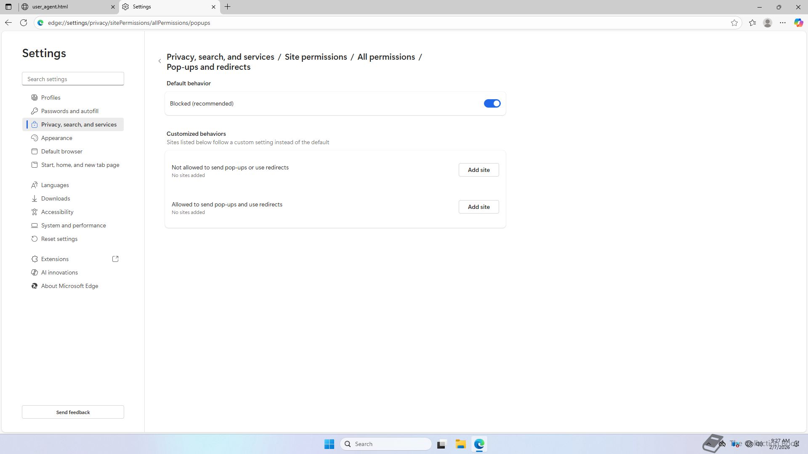Screen dimensions: 808x454
Task: Refresh the current page
Action: coord(24,23)
